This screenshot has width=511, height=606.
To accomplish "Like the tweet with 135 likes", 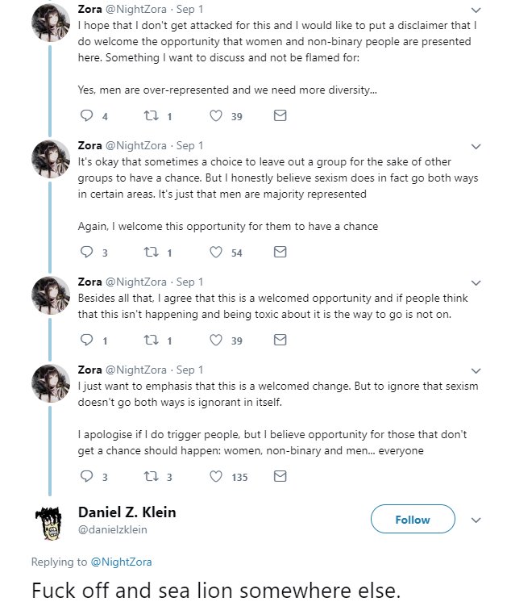I will (216, 476).
